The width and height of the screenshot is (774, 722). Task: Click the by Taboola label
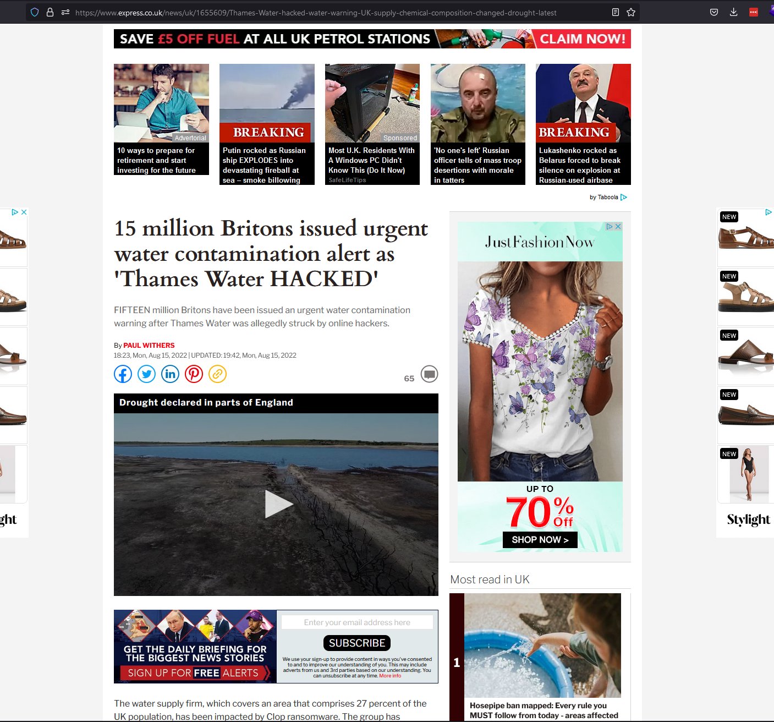pyautogui.click(x=604, y=197)
